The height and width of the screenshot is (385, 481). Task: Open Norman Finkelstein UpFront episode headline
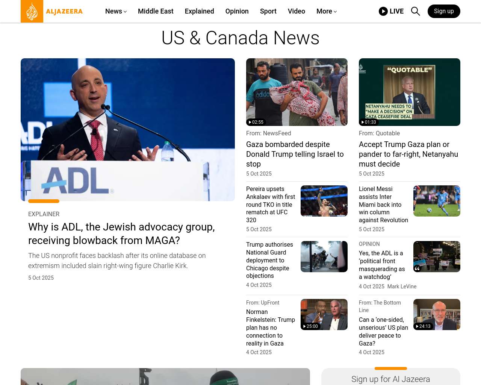pyautogui.click(x=271, y=327)
